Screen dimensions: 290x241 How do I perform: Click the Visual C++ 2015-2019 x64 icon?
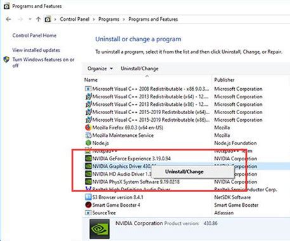[x=88, y=112]
